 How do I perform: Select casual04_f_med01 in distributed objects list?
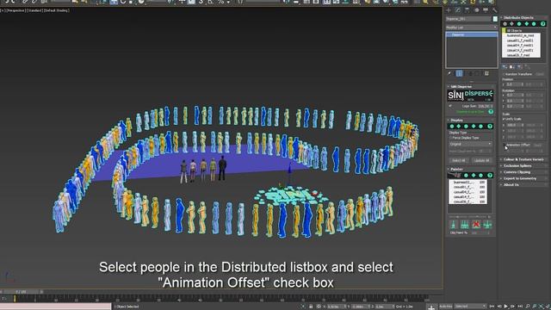click(x=521, y=46)
